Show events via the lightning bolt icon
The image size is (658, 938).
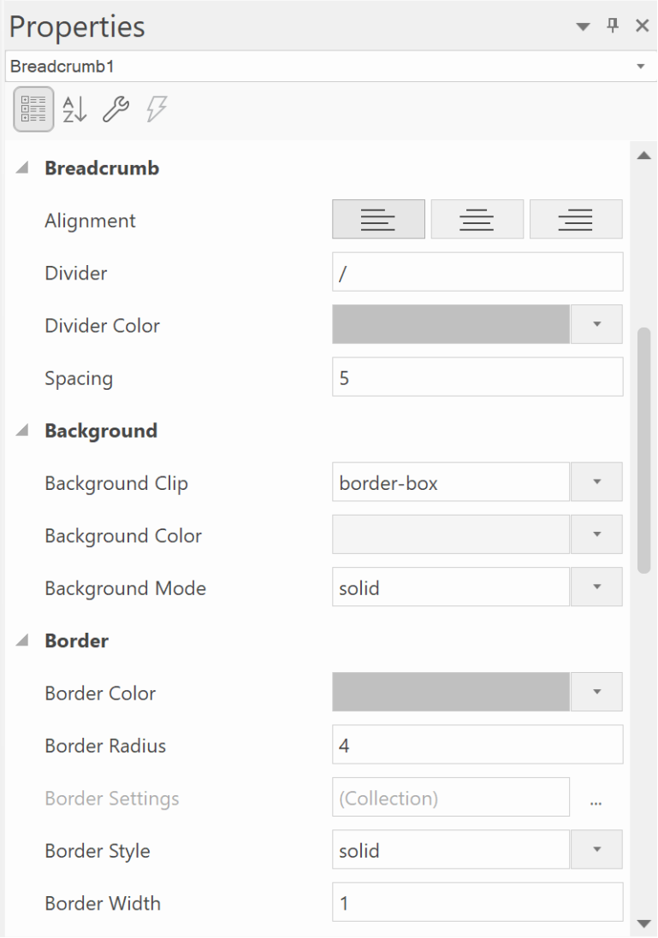[157, 109]
